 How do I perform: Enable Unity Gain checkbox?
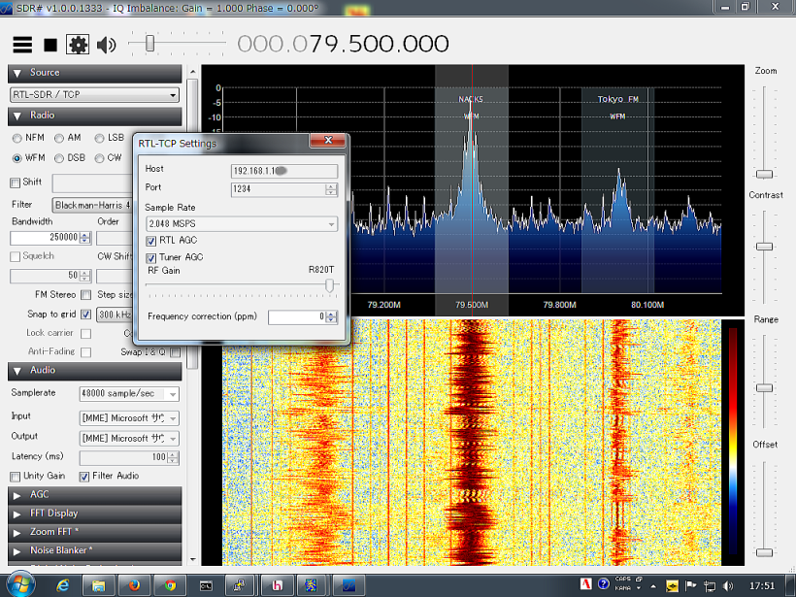pos(16,477)
